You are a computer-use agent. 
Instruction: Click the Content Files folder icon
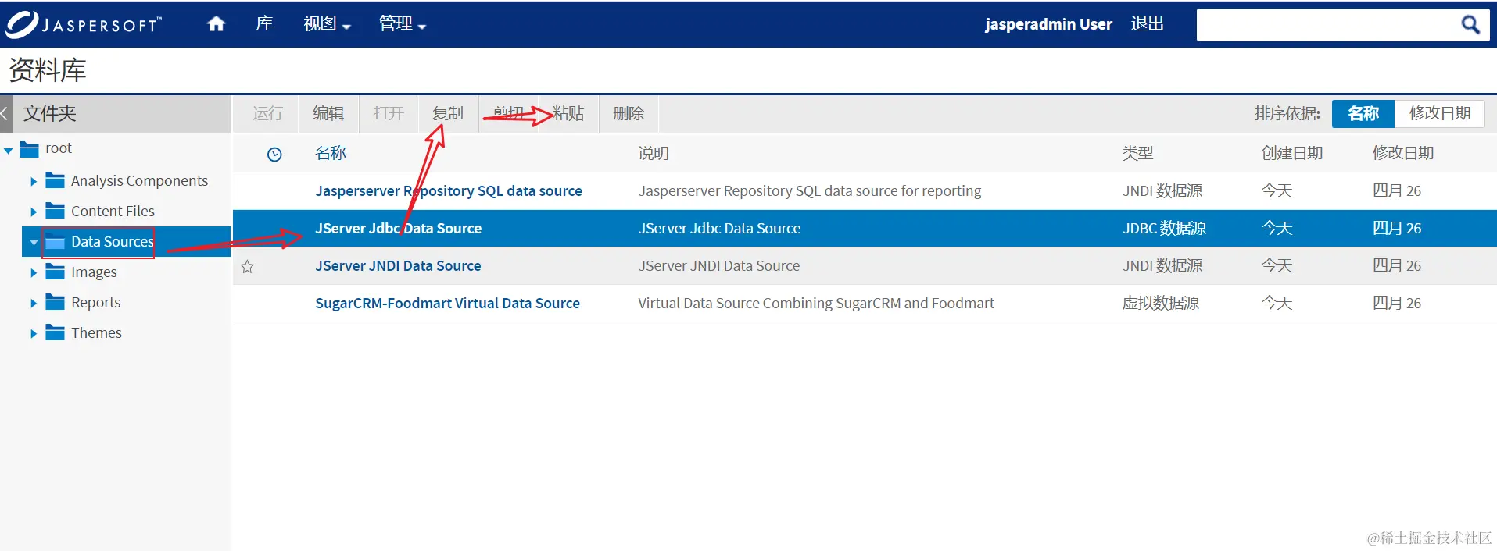click(55, 211)
